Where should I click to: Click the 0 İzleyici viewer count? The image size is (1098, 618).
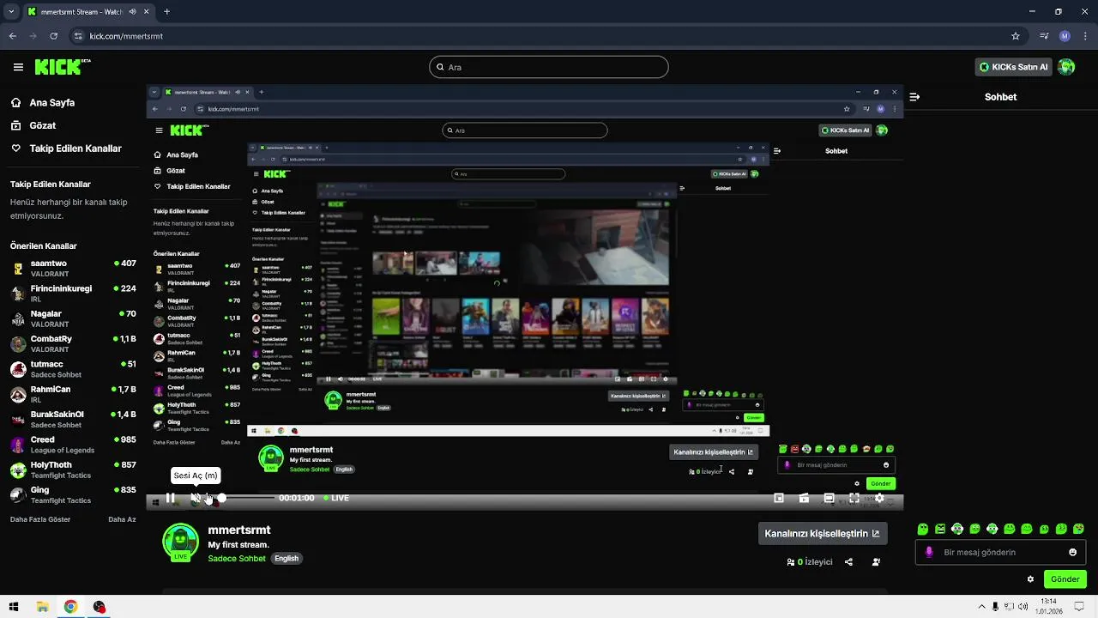click(810, 562)
